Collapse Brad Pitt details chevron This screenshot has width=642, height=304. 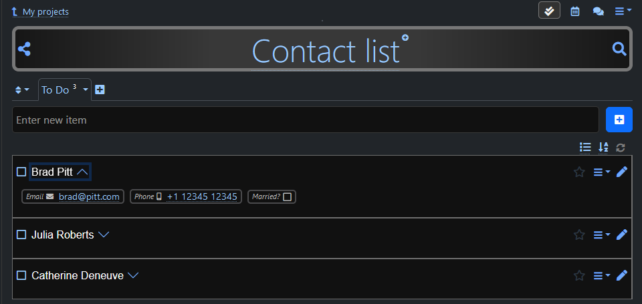pyautogui.click(x=83, y=172)
